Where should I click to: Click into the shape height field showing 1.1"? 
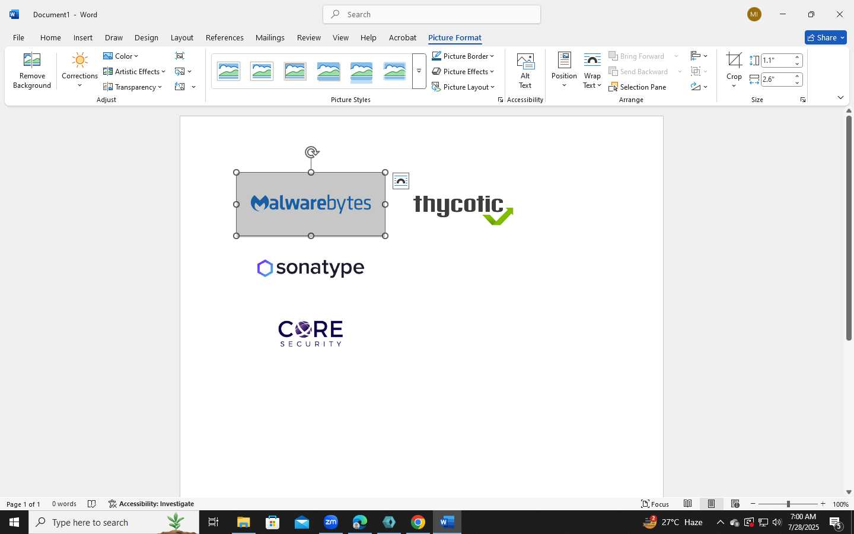(777, 60)
